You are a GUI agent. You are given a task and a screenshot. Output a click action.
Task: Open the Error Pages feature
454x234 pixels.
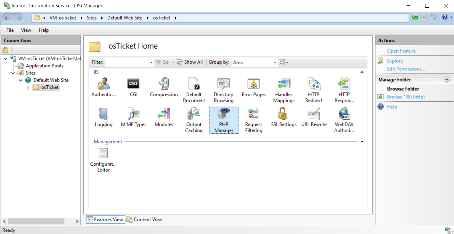(x=254, y=87)
